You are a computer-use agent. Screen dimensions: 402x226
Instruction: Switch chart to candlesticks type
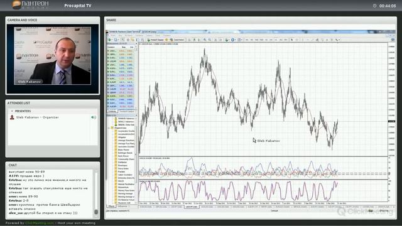194,40
